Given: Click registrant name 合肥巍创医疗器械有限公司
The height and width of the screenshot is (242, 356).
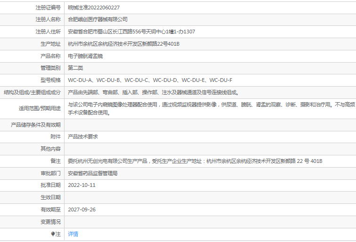Looking at the screenshot, I should tap(98, 19).
